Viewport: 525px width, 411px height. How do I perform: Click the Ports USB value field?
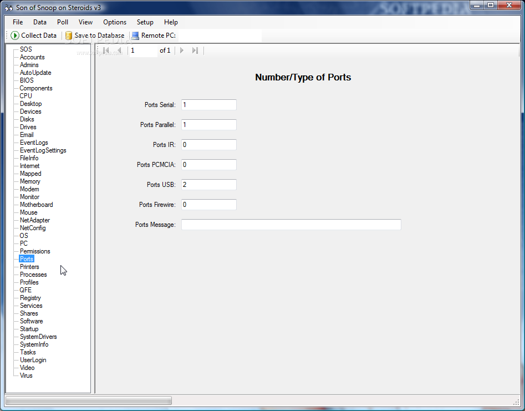click(209, 185)
